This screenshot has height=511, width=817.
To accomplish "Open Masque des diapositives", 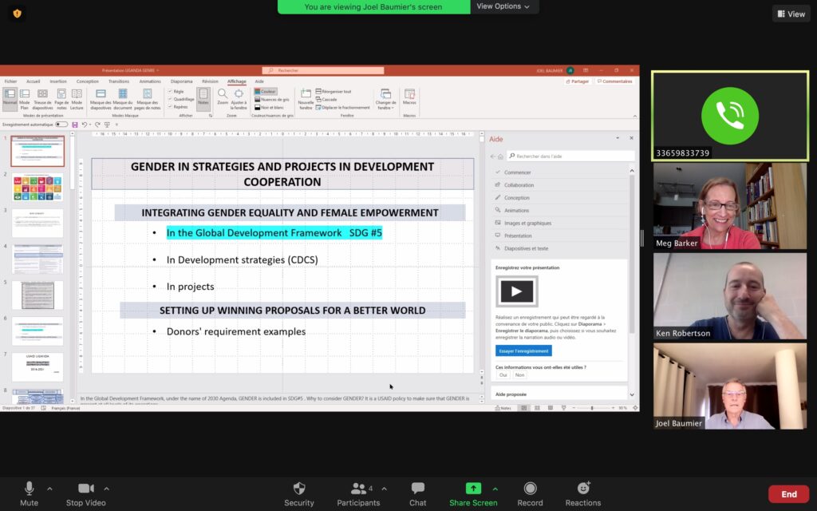I will pos(101,99).
